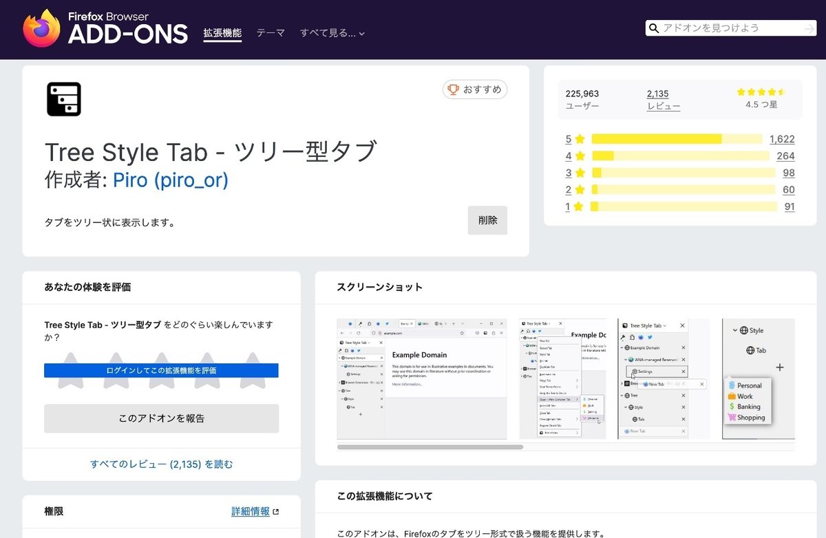826x538 pixels.
Task: Click the external link icon beside 詳細情報
Action: pos(275,512)
